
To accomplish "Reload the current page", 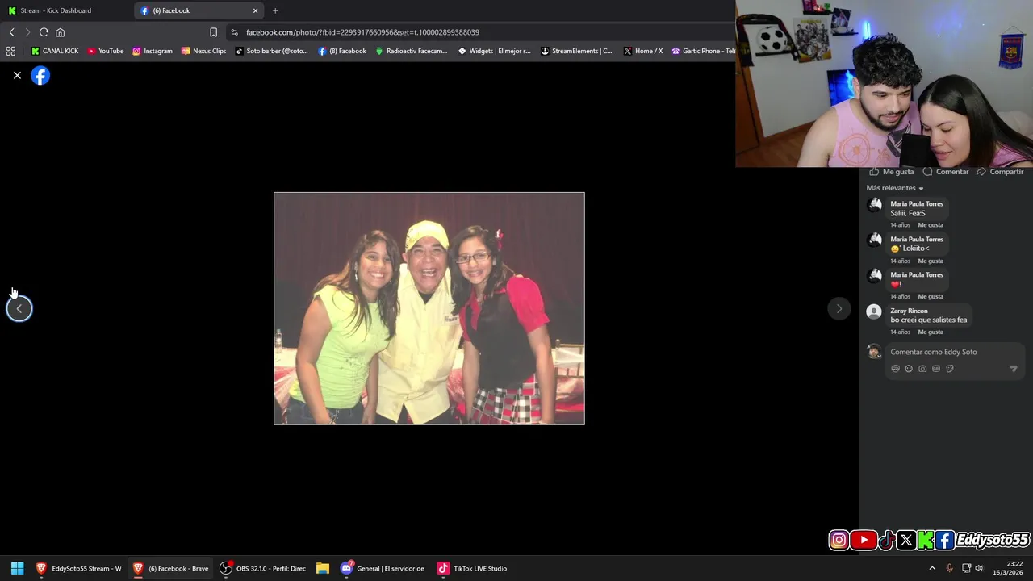I will coord(44,32).
